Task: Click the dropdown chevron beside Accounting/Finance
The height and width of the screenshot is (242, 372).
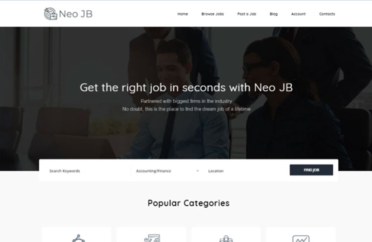Action: pos(197,171)
